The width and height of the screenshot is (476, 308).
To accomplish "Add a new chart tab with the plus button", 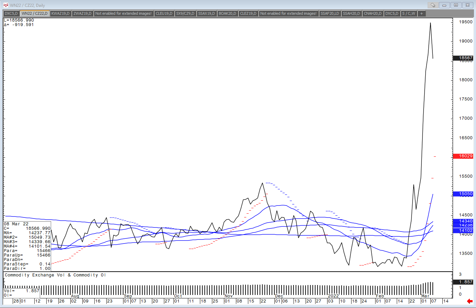I will point(421,13).
